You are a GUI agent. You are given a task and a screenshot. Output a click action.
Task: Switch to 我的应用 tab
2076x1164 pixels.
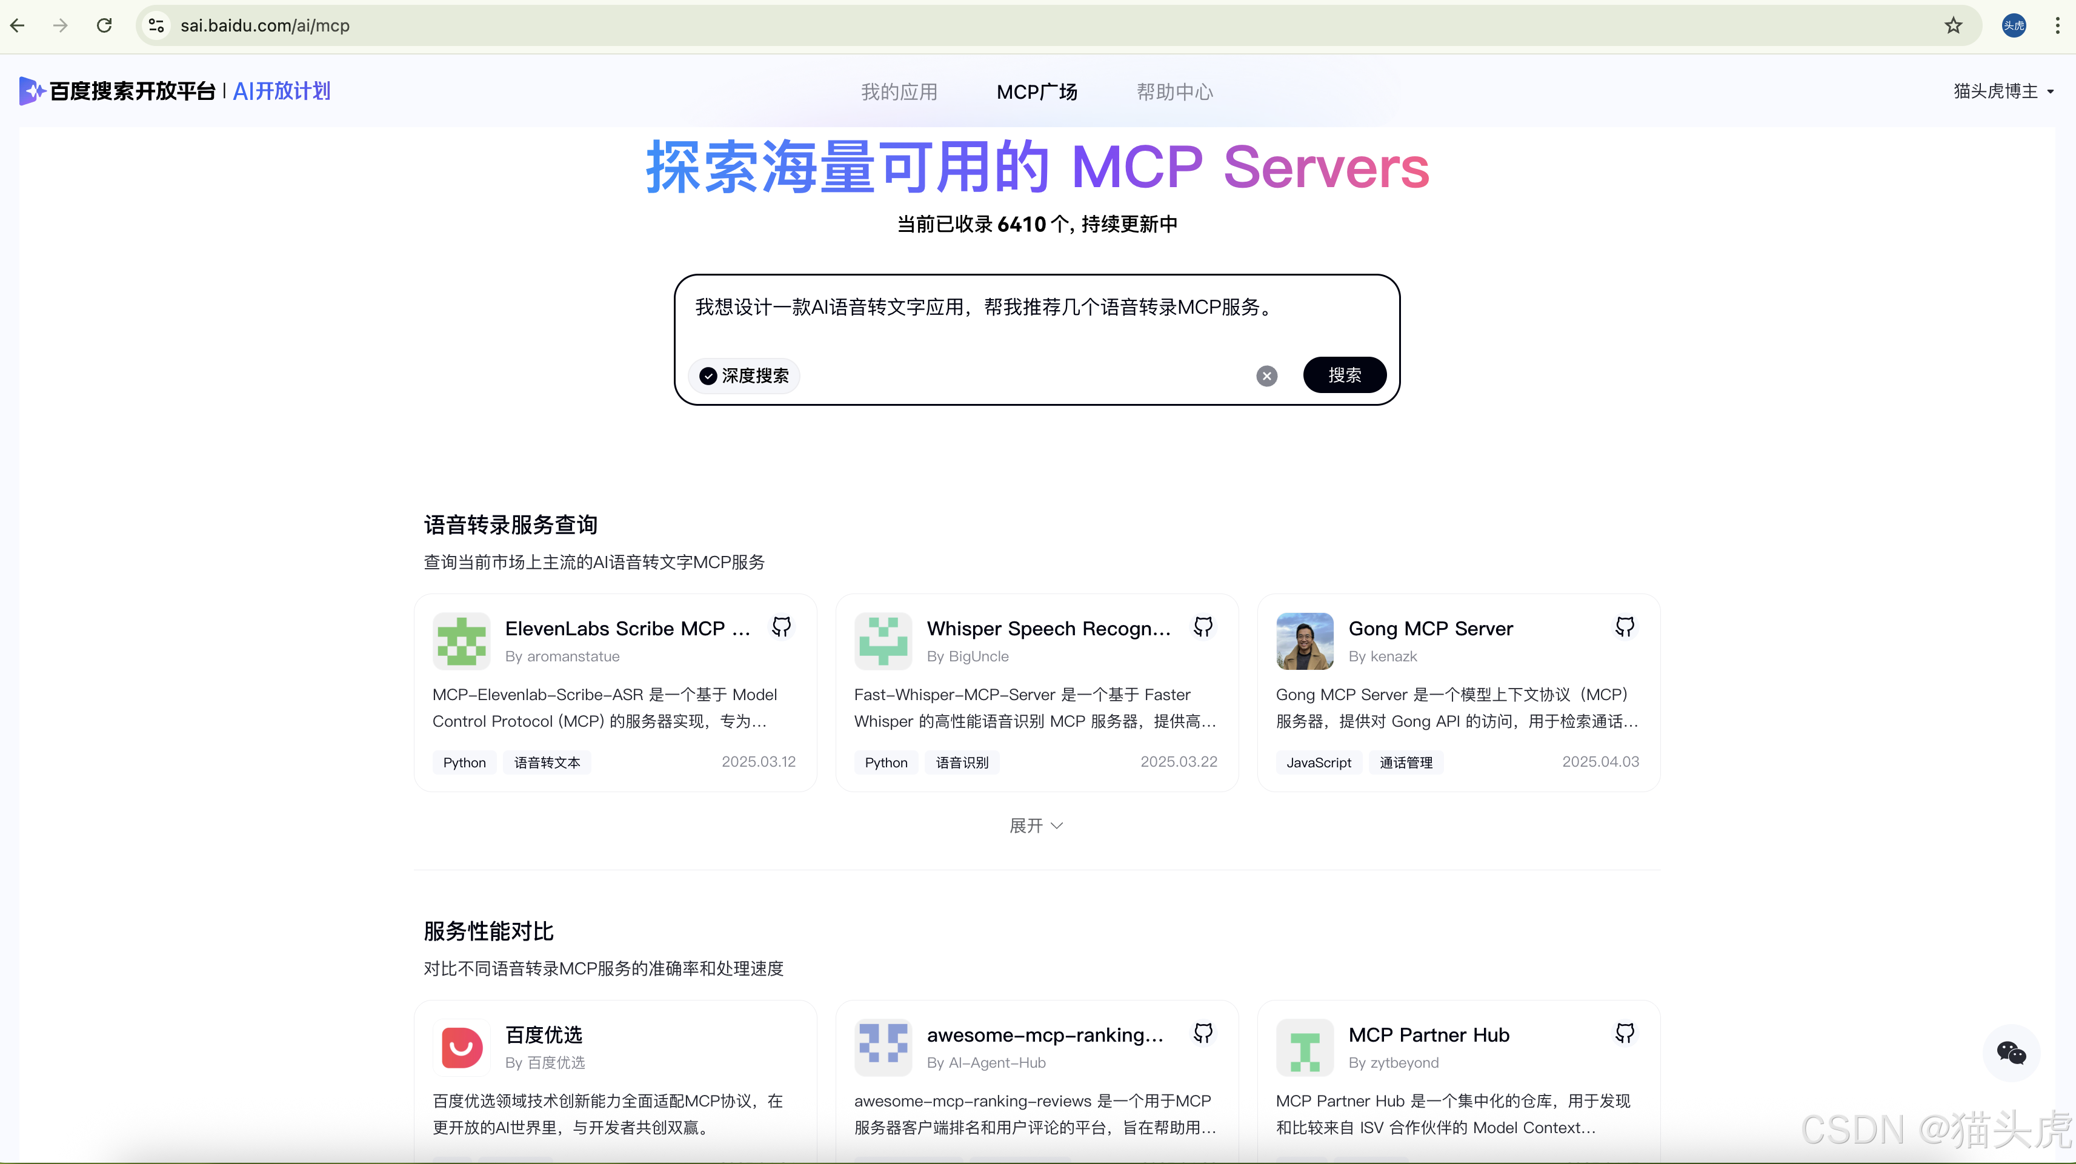[x=899, y=92]
